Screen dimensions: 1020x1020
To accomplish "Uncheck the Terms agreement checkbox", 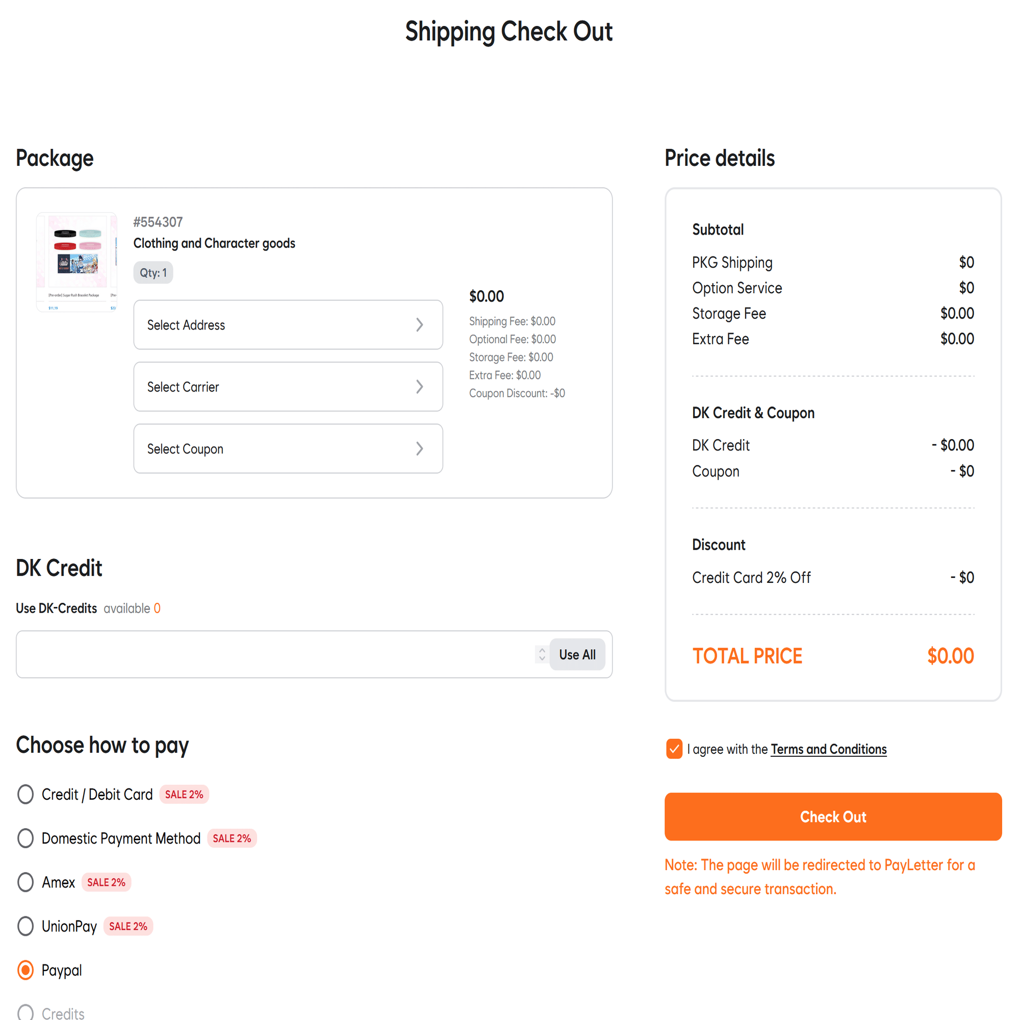I will (x=674, y=749).
